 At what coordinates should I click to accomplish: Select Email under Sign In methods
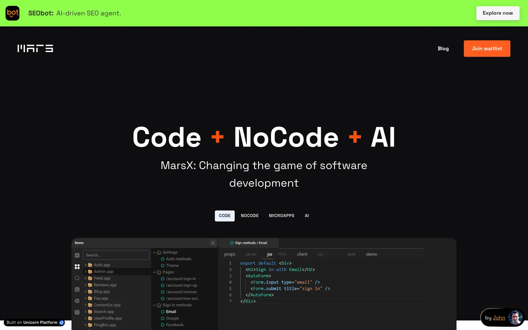169,312
